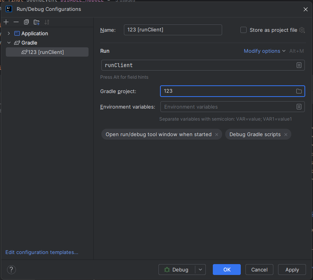Select the 123 [runClient] configuration

(47, 52)
